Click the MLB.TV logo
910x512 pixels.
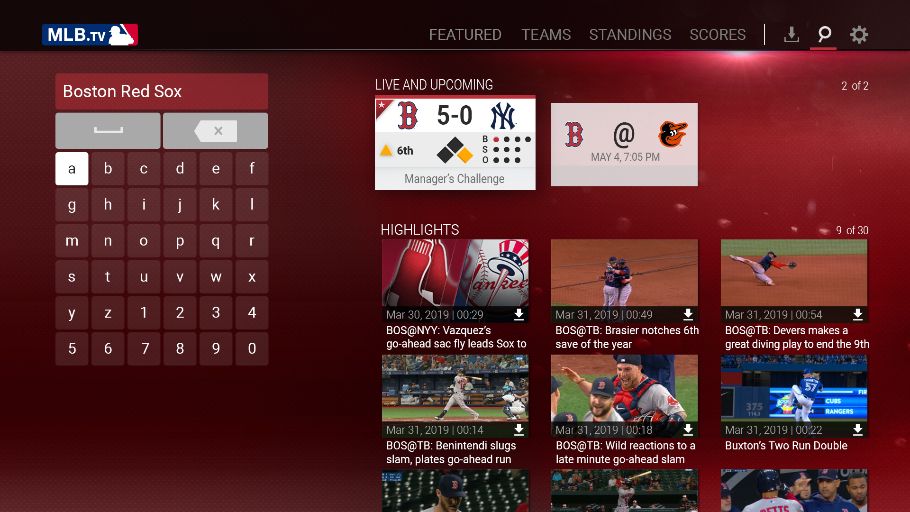pos(90,35)
